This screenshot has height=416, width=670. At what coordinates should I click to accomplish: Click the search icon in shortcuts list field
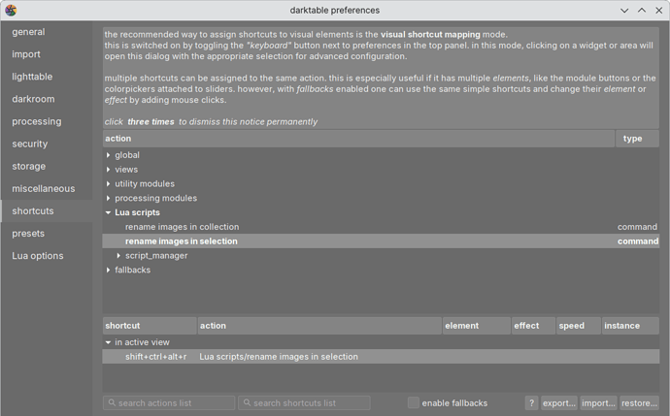click(x=248, y=402)
